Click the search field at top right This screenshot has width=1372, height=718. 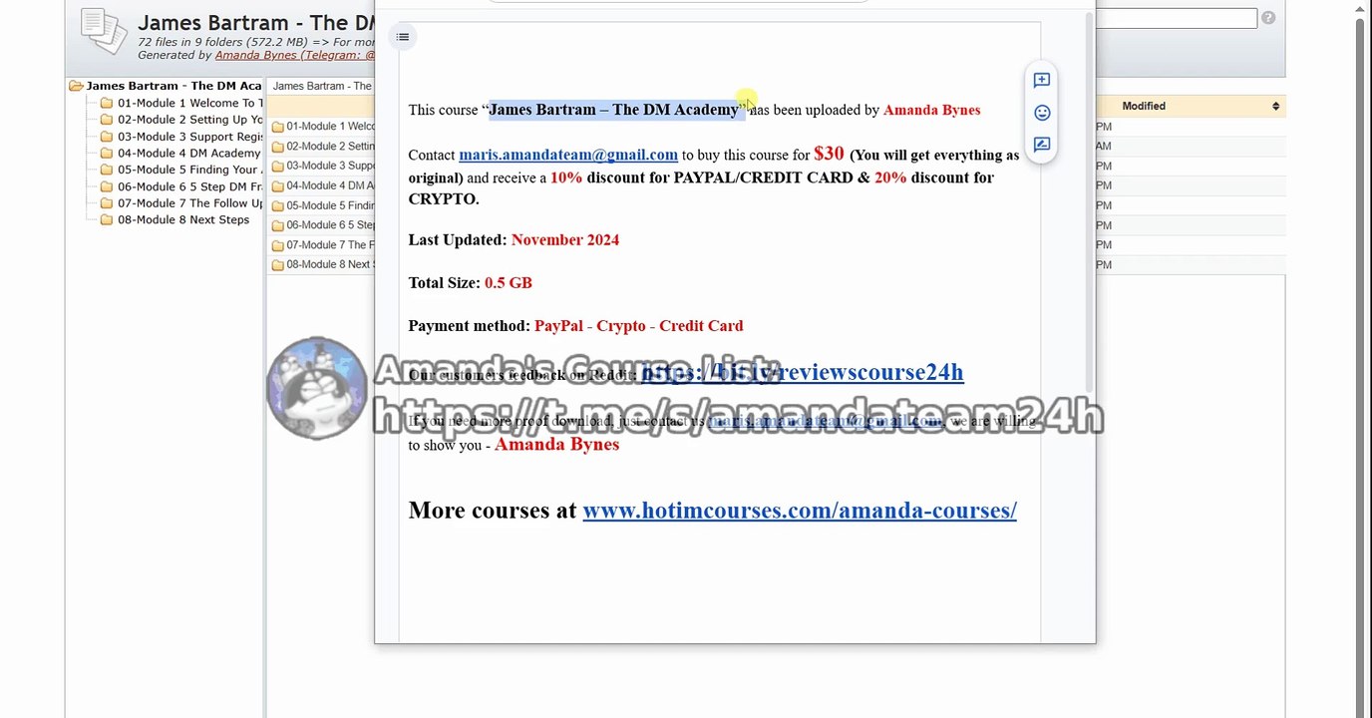pyautogui.click(x=1177, y=19)
